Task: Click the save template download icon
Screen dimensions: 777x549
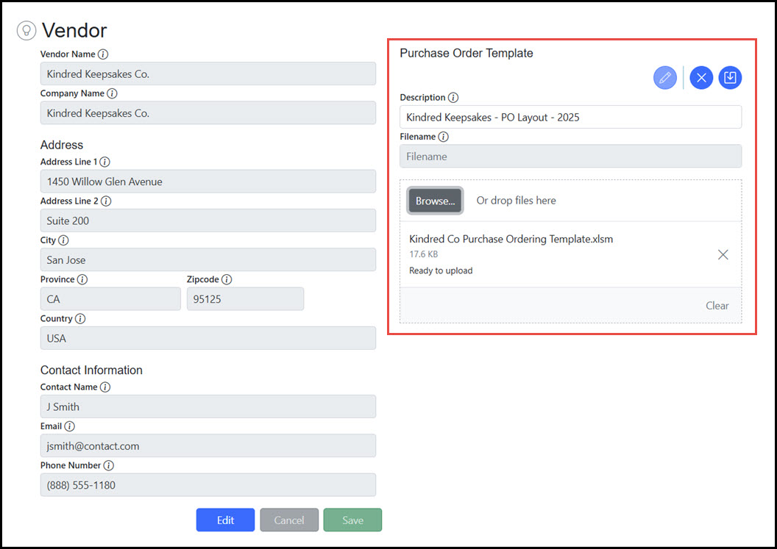Action: [730, 77]
